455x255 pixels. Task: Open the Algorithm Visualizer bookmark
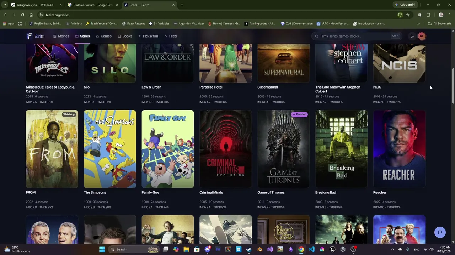(x=189, y=24)
